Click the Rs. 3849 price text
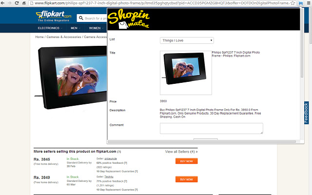 pyautogui.click(x=42, y=177)
